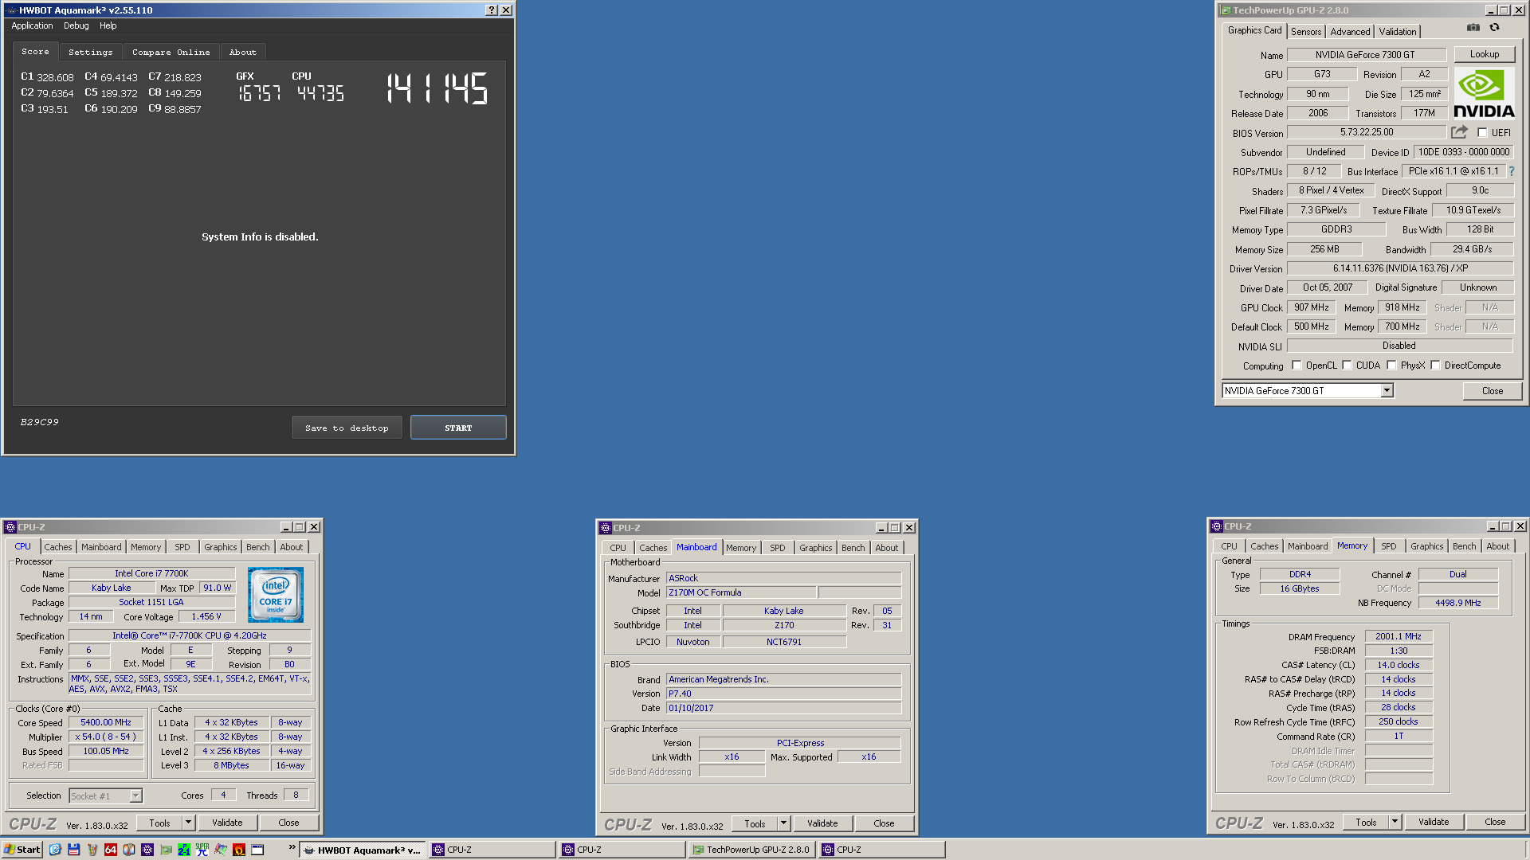Click the HWBOT Aquamark help question button

[491, 10]
